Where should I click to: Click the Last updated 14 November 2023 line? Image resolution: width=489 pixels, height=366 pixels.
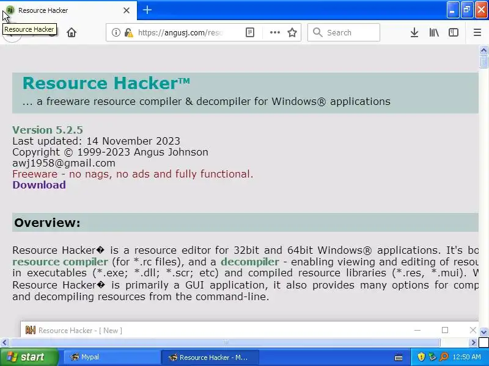click(x=97, y=141)
